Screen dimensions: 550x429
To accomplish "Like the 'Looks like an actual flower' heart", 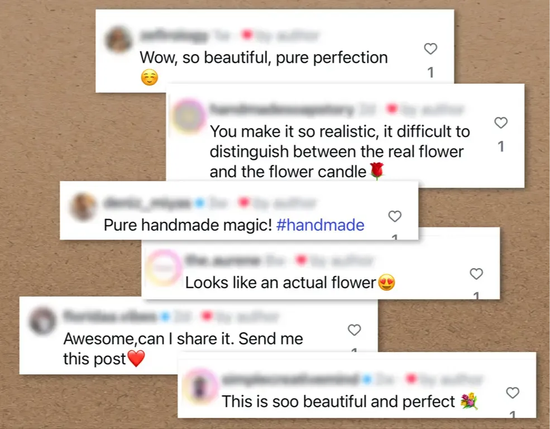I will pos(476,274).
